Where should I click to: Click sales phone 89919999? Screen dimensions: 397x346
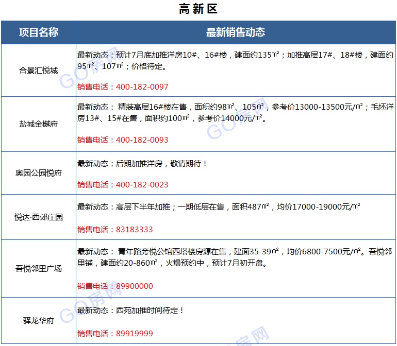coord(135,333)
